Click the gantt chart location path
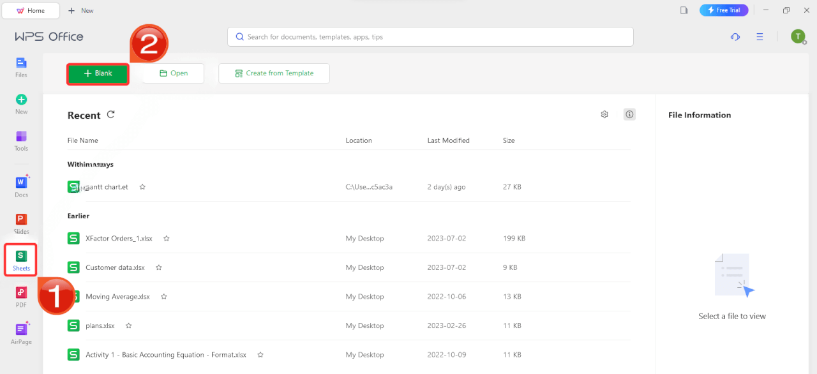 pos(369,187)
